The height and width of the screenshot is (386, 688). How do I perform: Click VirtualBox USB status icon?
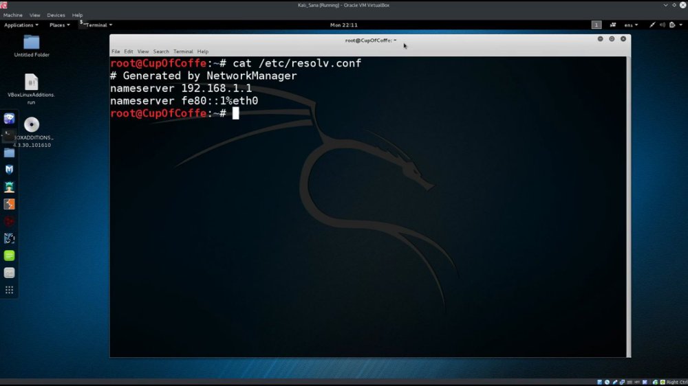tap(614, 383)
